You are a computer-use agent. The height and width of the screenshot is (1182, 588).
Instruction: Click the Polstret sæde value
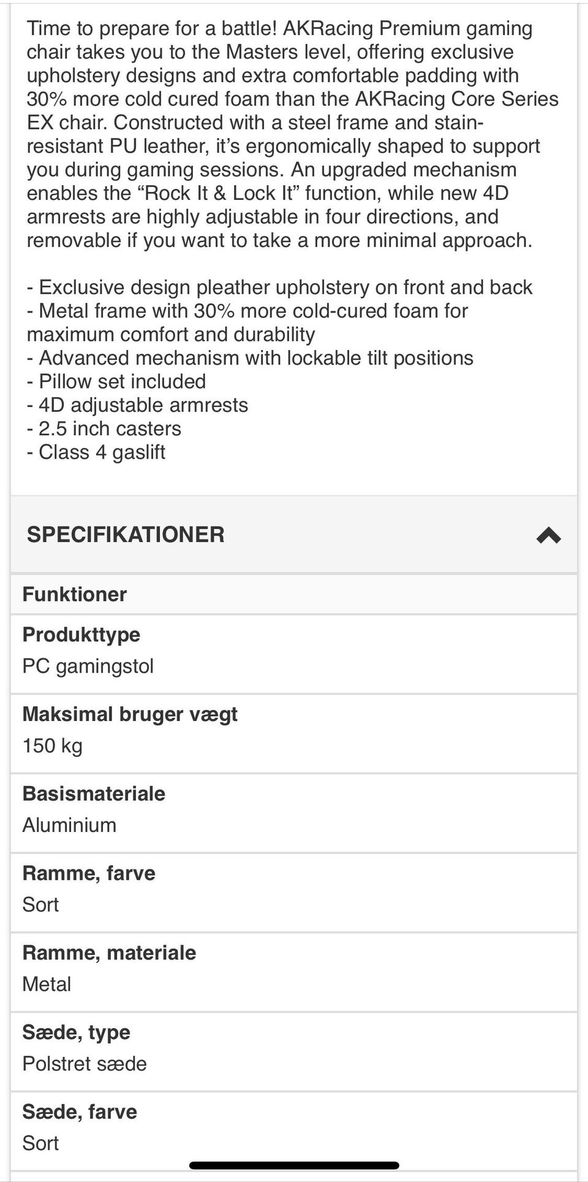[85, 1064]
